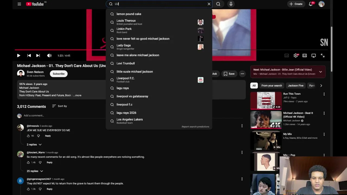Open account avatar menu
Viewport: 347px width, 195px height.
click(x=322, y=4)
